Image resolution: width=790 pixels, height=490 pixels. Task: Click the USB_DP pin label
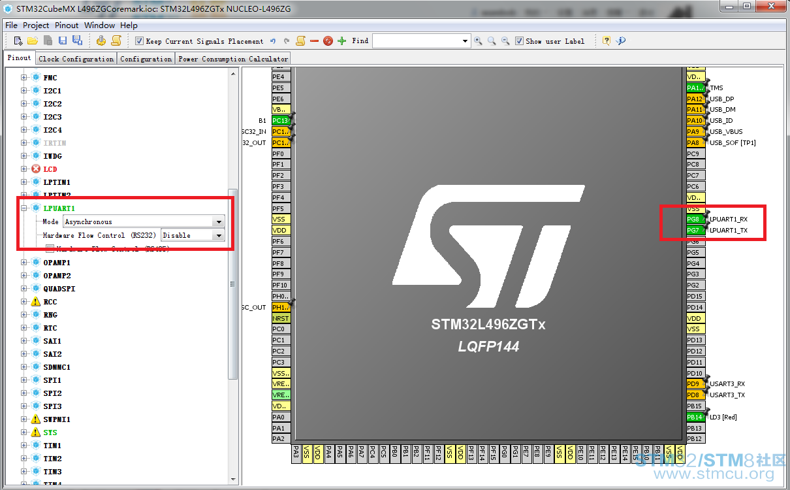point(722,99)
